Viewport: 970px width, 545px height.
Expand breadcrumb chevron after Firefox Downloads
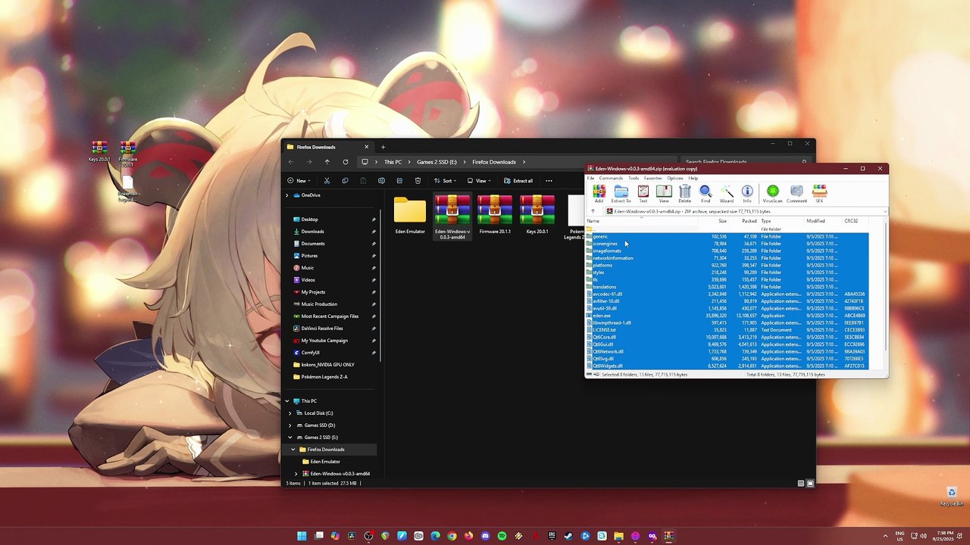click(x=524, y=162)
